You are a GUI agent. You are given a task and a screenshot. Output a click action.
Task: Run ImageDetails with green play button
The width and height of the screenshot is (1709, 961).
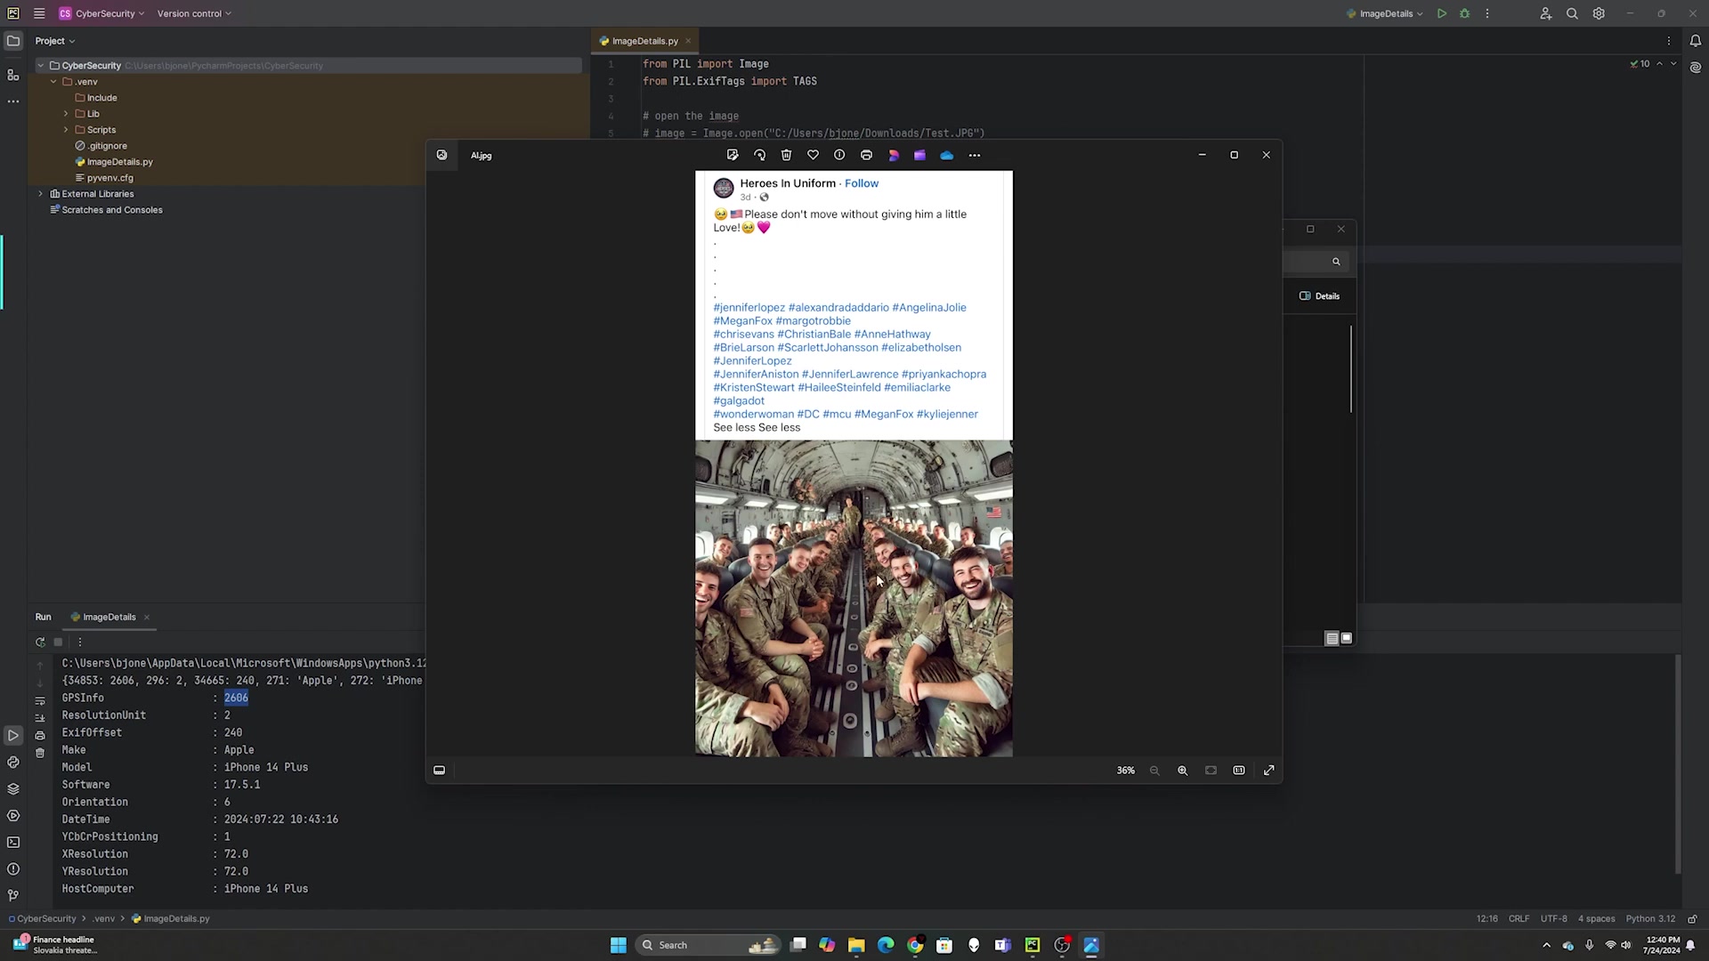pos(1441,13)
